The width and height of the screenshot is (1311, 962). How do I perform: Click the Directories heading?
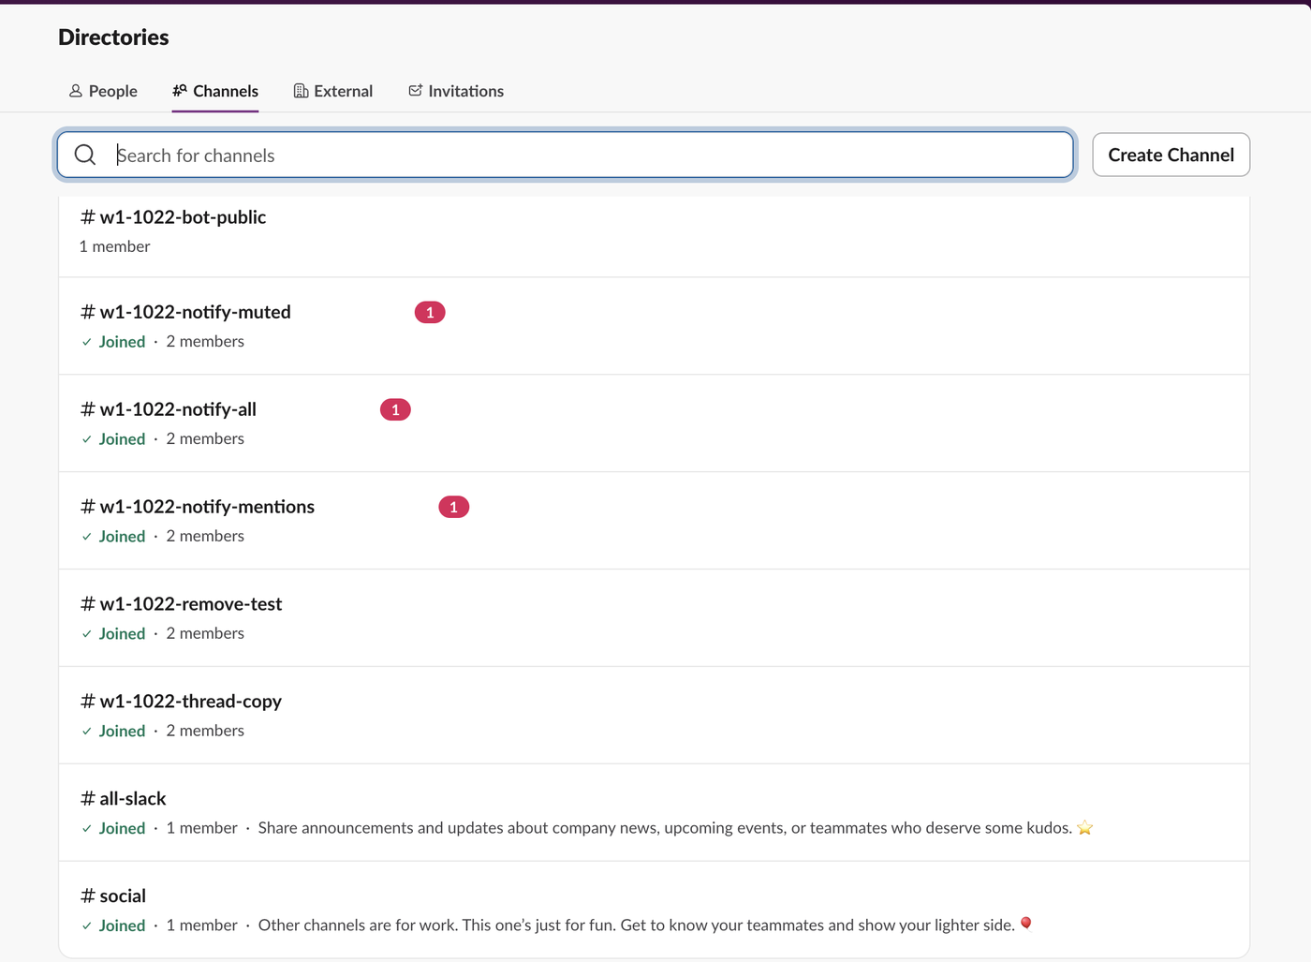[x=113, y=37]
